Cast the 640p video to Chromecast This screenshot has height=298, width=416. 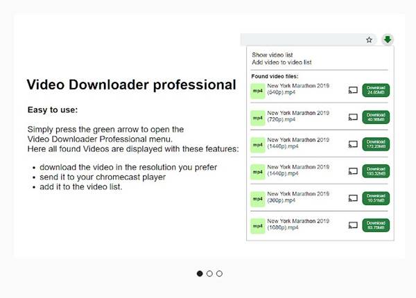(x=353, y=90)
